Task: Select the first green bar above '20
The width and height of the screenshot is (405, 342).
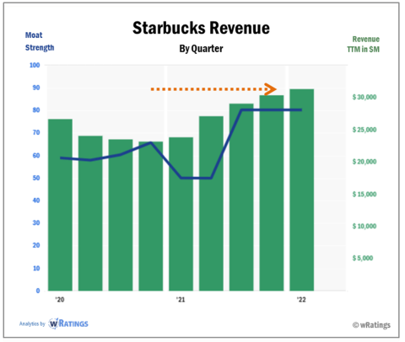Action: coord(60,205)
